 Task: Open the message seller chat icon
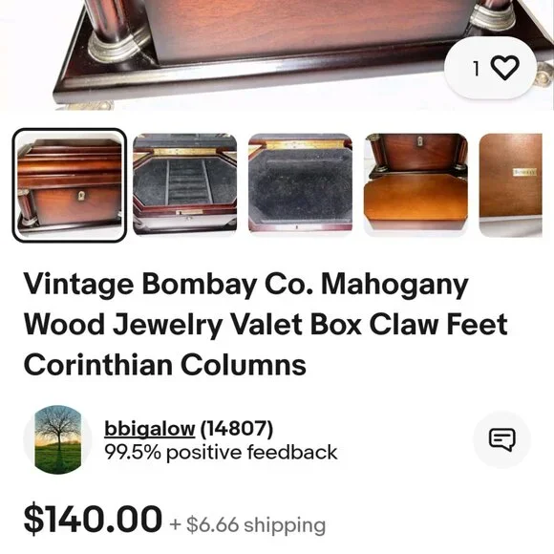pos(502,439)
